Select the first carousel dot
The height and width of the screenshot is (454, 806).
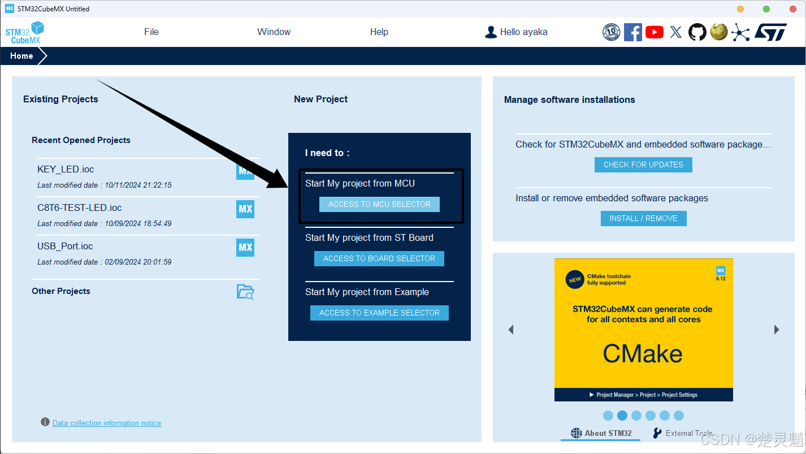(x=608, y=416)
